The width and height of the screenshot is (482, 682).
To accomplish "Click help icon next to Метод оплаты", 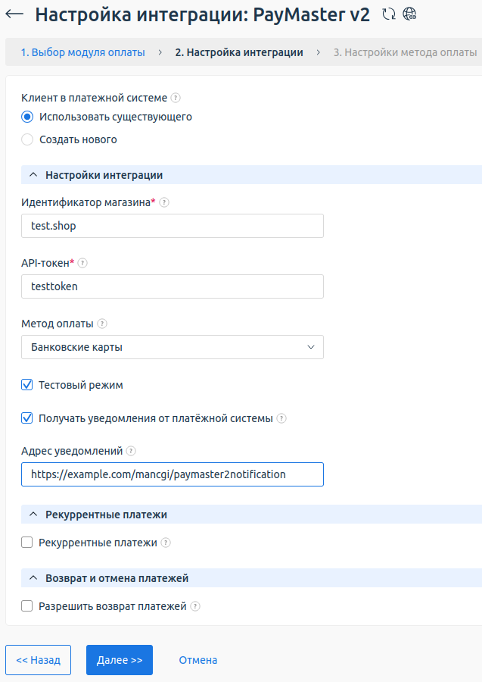I will coord(102,324).
